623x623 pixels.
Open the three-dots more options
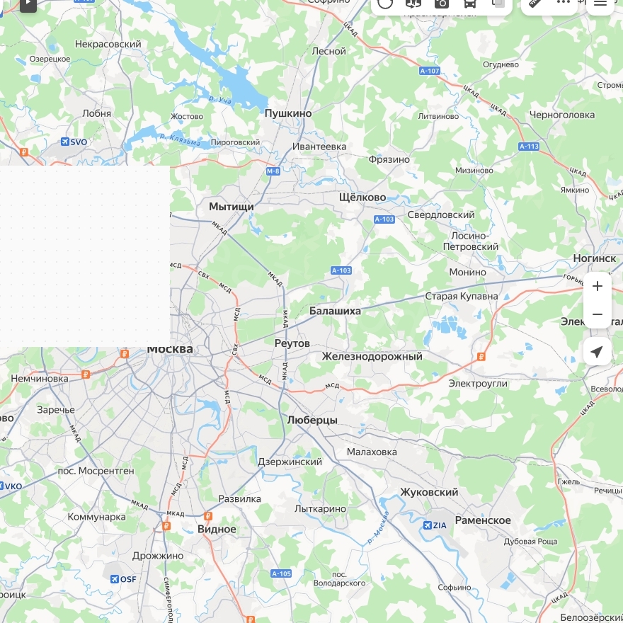pyautogui.click(x=563, y=2)
